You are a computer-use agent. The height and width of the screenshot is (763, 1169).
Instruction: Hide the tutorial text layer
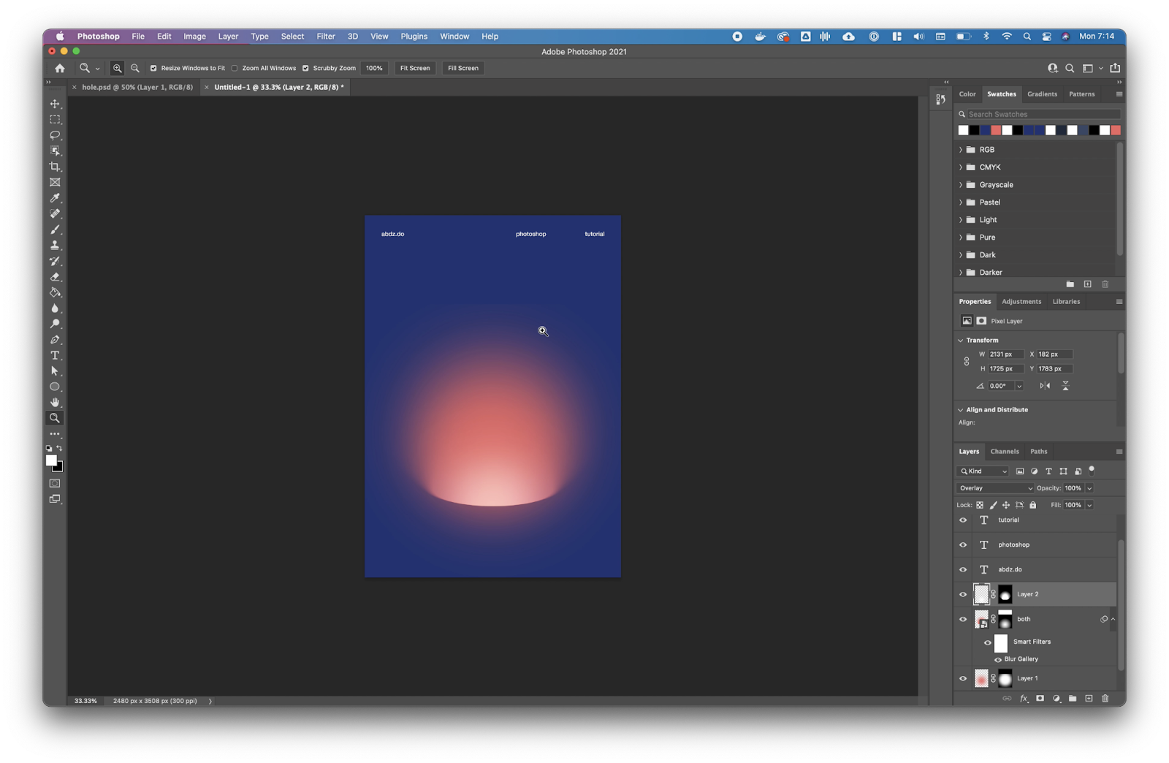pyautogui.click(x=963, y=520)
